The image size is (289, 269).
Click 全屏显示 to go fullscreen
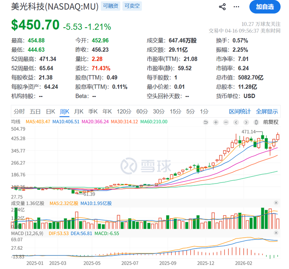tap(267, 111)
